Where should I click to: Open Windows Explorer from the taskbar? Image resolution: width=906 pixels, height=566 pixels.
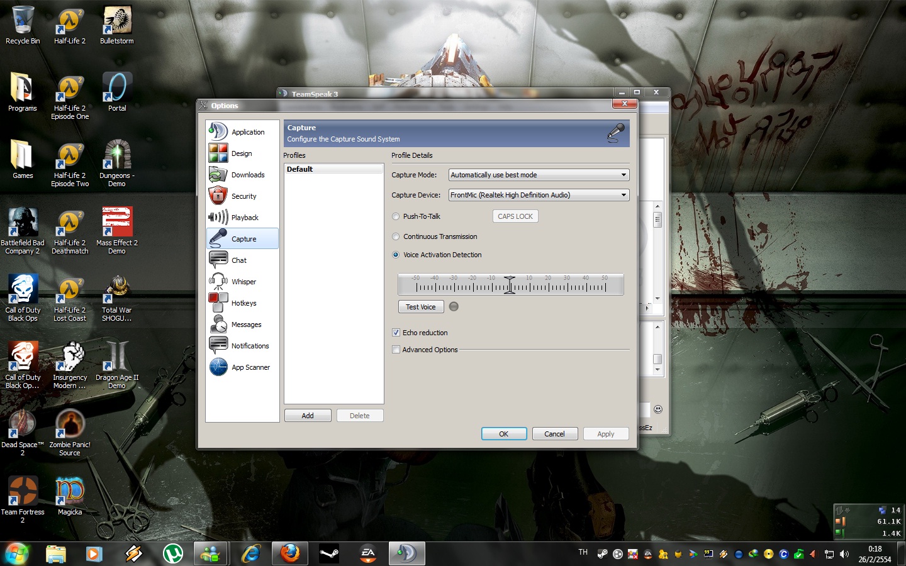click(x=56, y=553)
